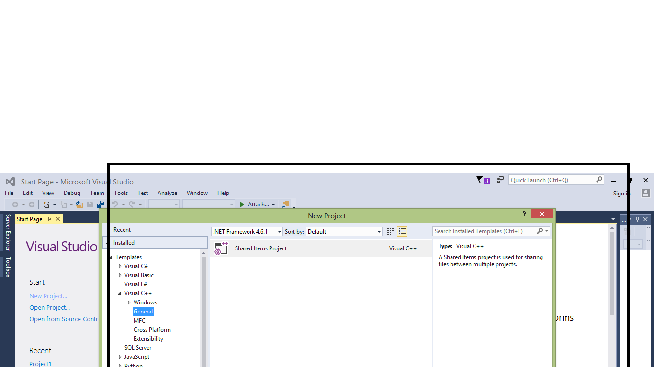The image size is (654, 367).
Task: Open the toolbar overflow options arrow
Action: (x=294, y=206)
